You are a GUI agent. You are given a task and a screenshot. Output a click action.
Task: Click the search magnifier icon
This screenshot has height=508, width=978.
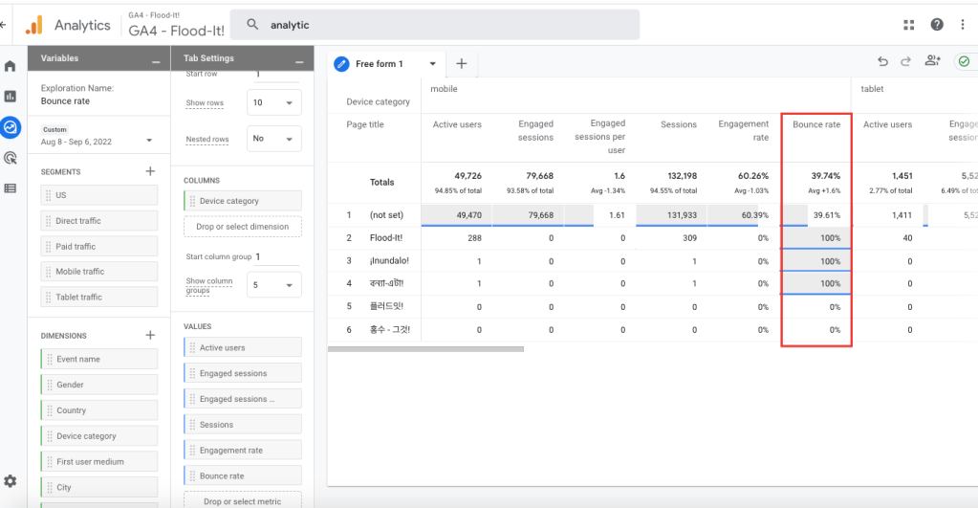tap(252, 24)
